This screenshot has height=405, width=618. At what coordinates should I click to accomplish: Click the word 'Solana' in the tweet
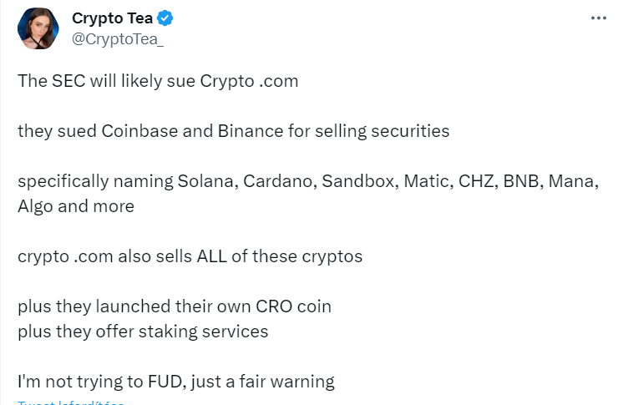pos(208,181)
